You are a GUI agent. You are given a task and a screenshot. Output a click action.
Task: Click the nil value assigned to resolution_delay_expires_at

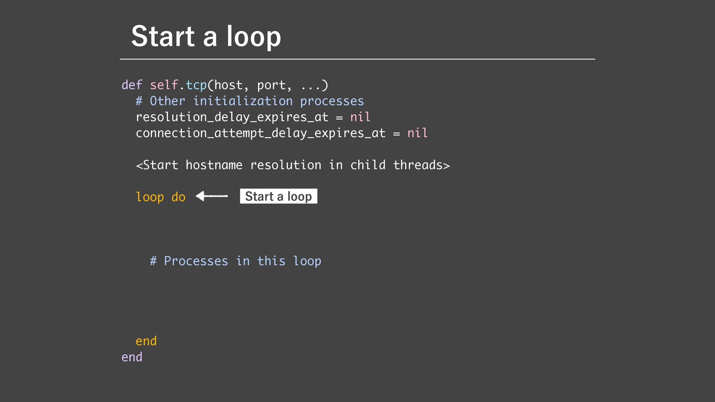click(360, 117)
